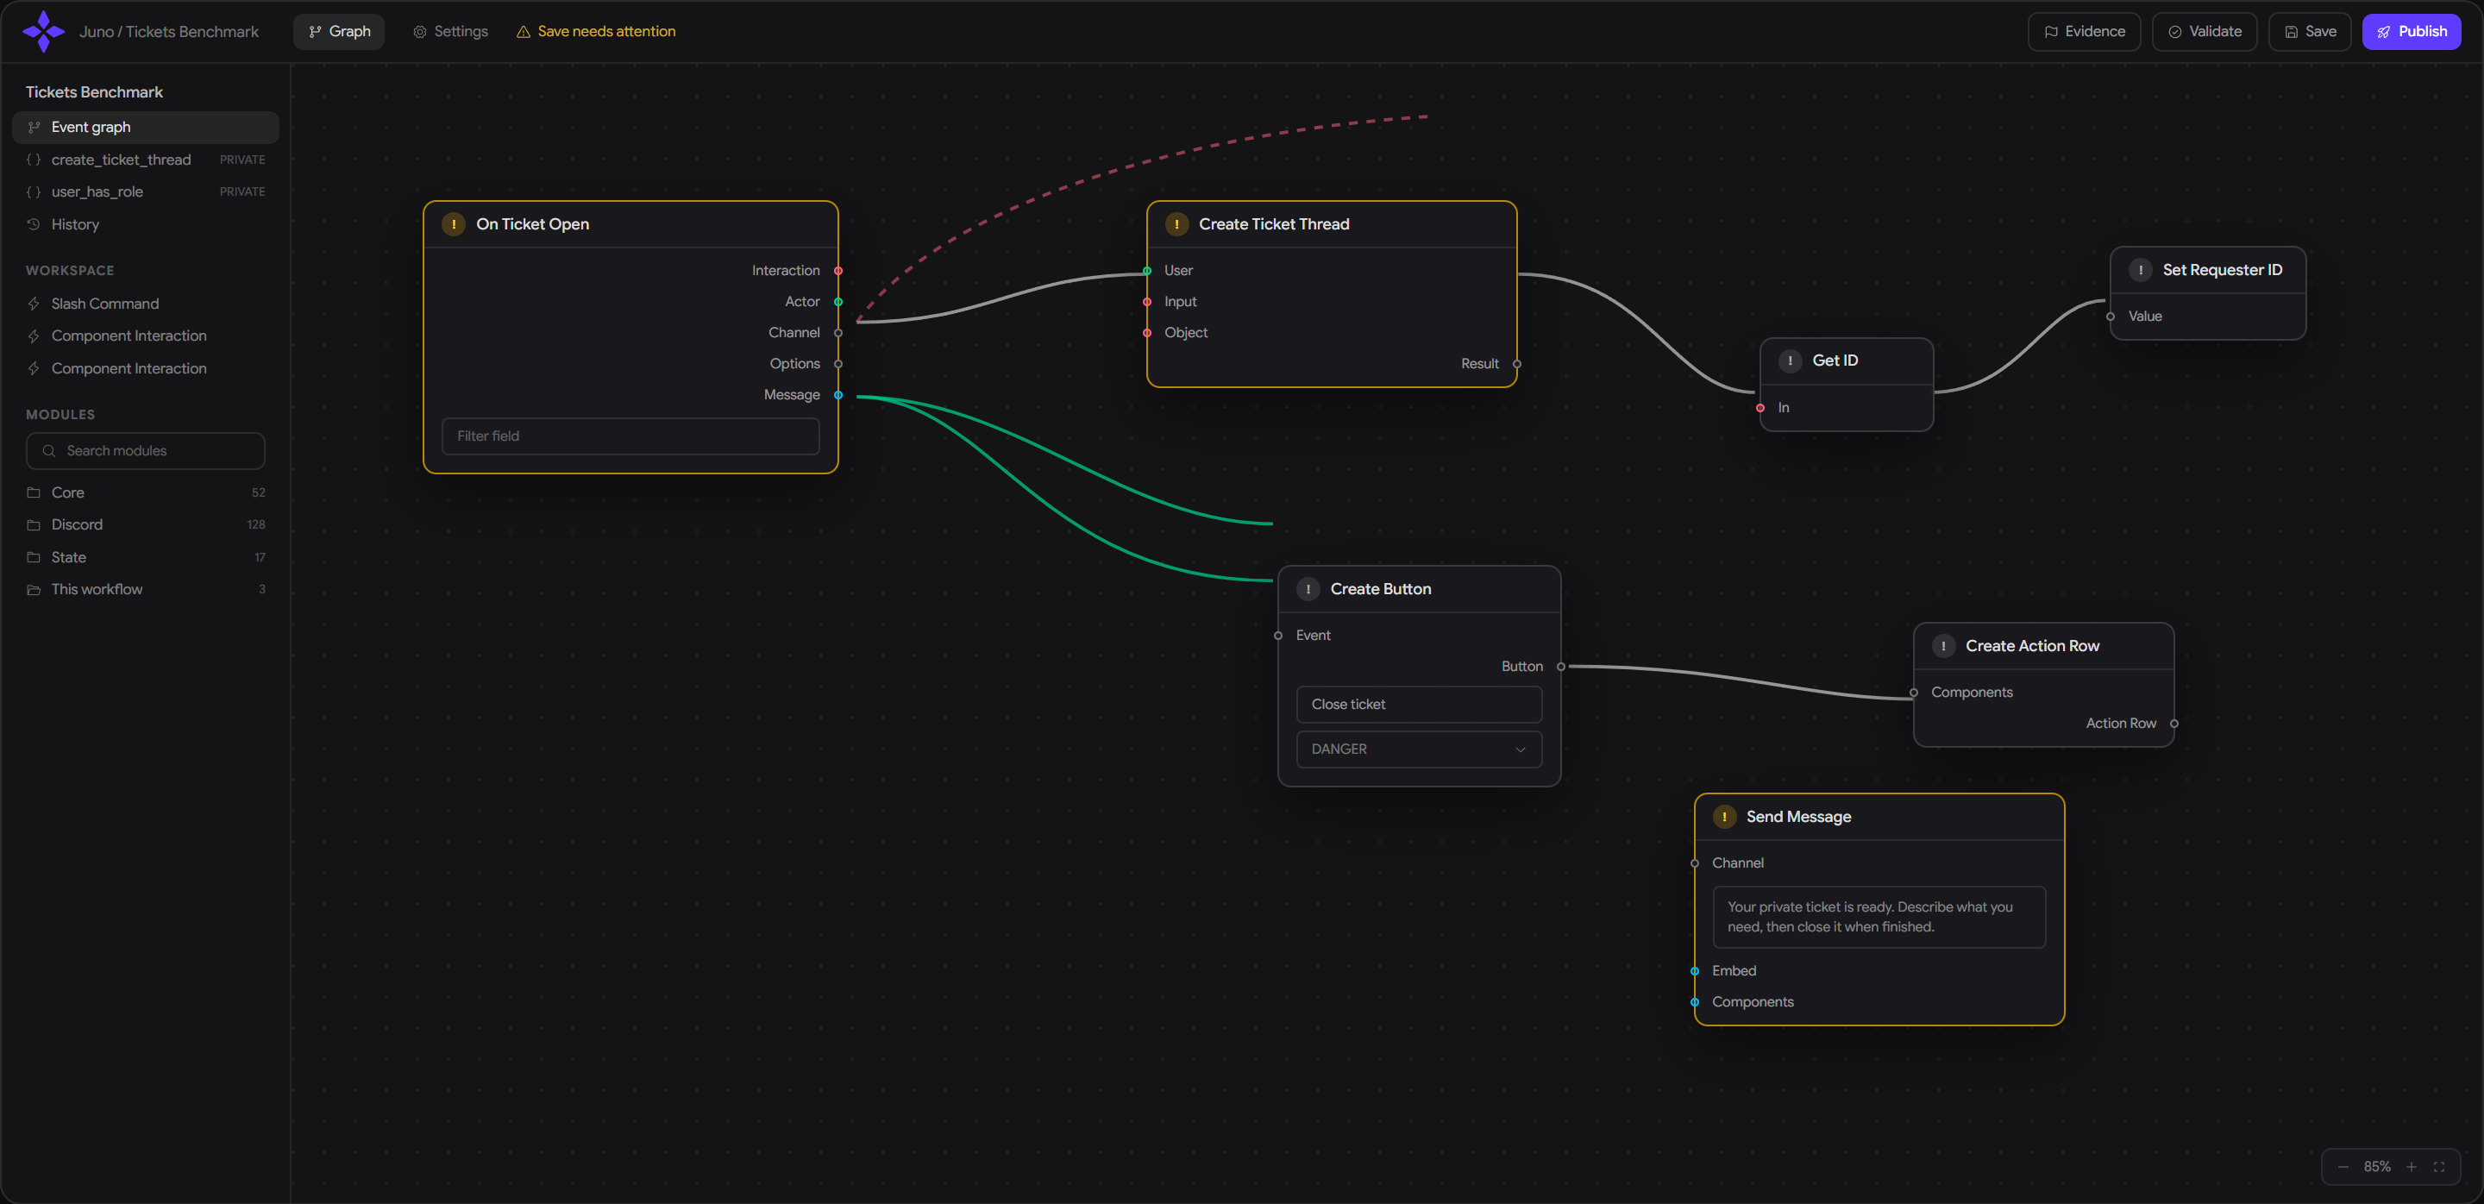Click the Message output port
2484x1204 pixels.
click(x=838, y=395)
